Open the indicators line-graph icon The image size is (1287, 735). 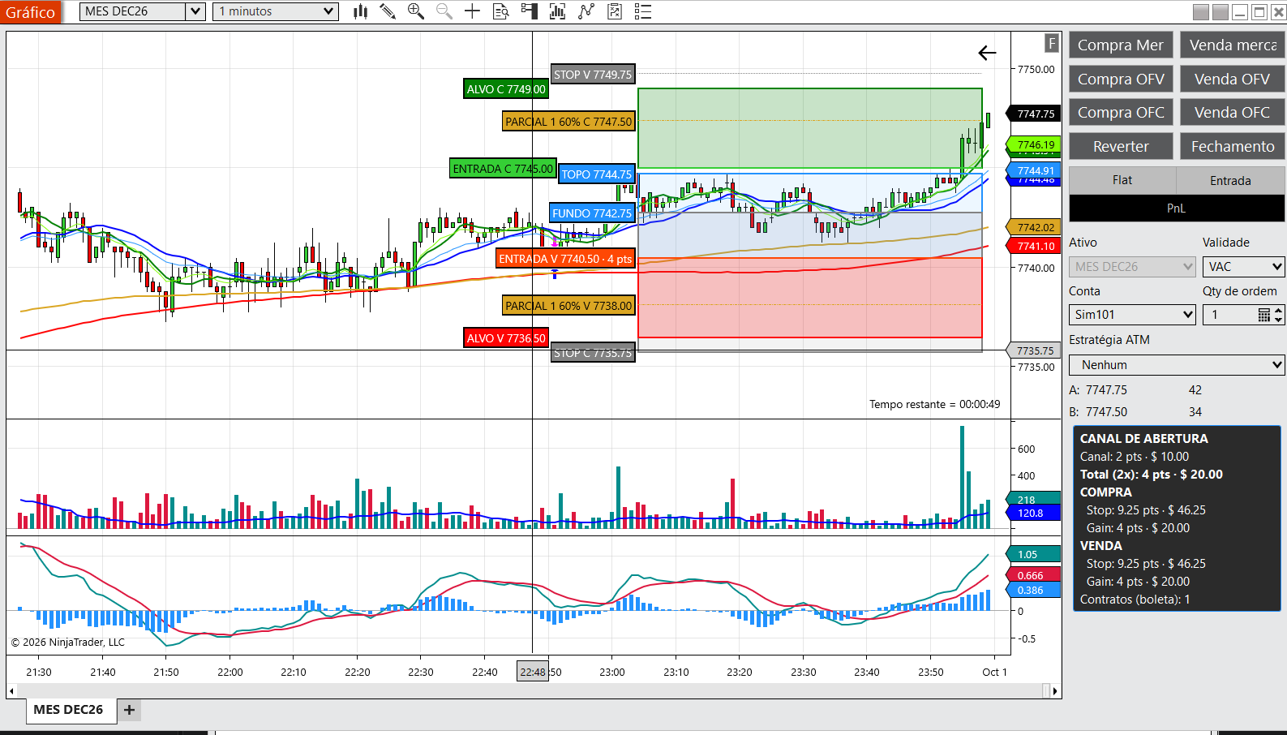pyautogui.click(x=586, y=11)
